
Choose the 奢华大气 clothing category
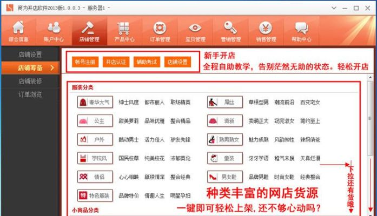(95, 102)
